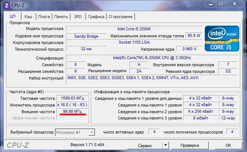Click the Семейство value 6

(x=76, y=64)
